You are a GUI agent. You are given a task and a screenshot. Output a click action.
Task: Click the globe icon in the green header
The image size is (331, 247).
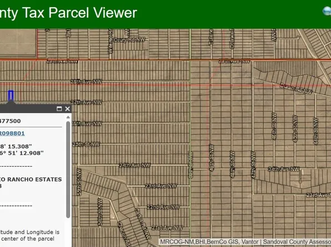327,11
